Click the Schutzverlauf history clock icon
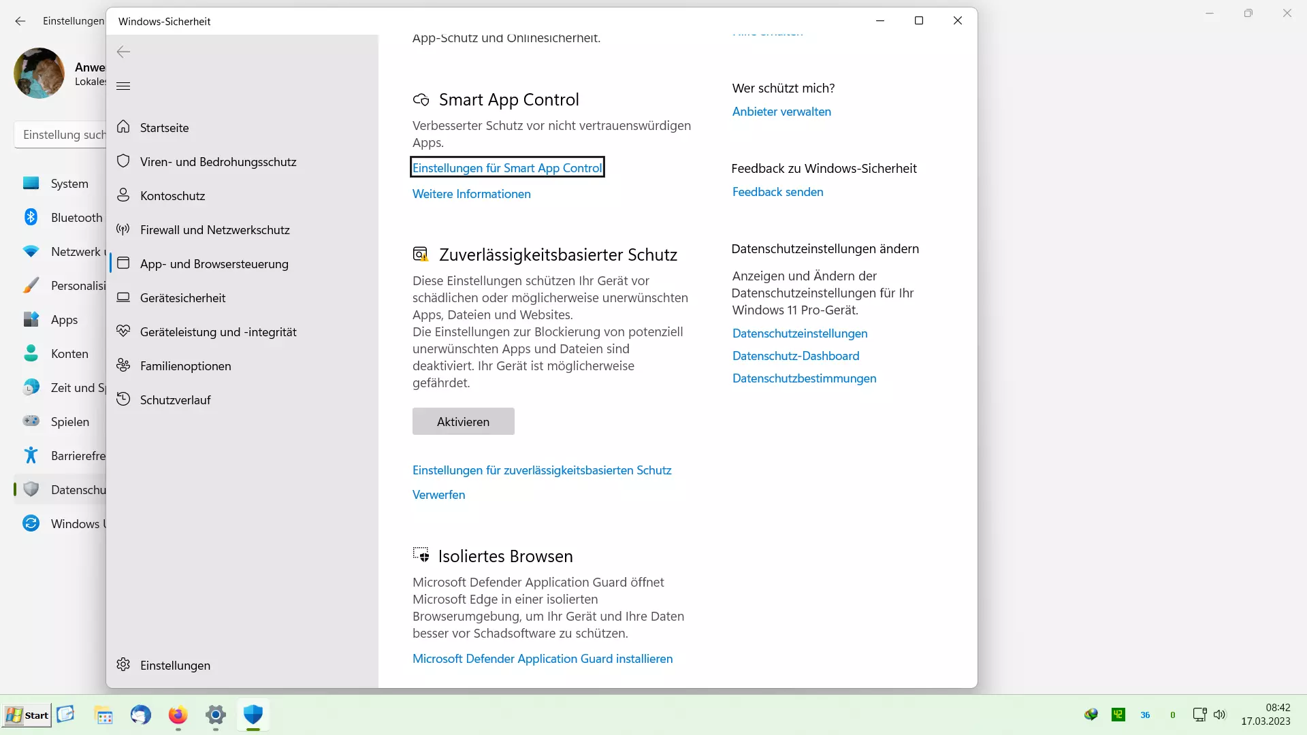Viewport: 1307px width, 735px height. (x=123, y=399)
